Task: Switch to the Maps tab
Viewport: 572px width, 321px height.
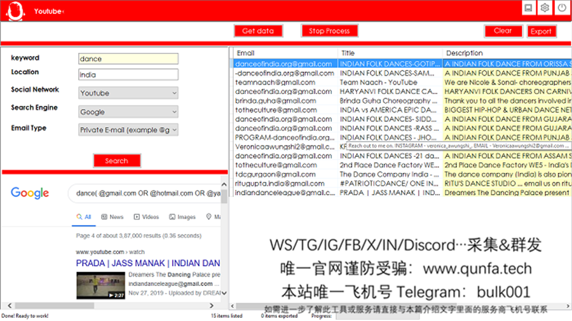Action: pyautogui.click(x=214, y=217)
